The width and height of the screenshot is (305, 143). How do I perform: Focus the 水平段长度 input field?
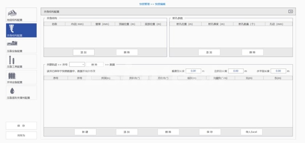coord(278,71)
